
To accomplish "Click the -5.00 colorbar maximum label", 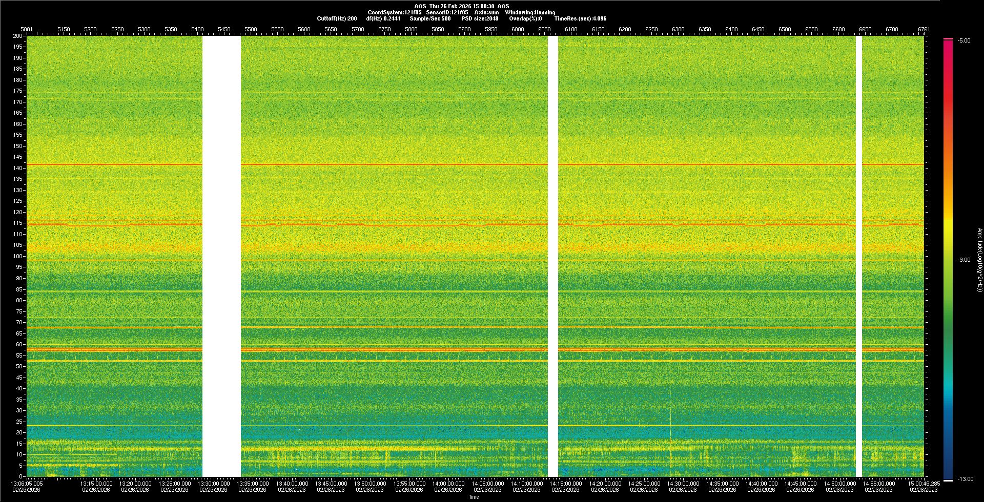I will pos(963,41).
